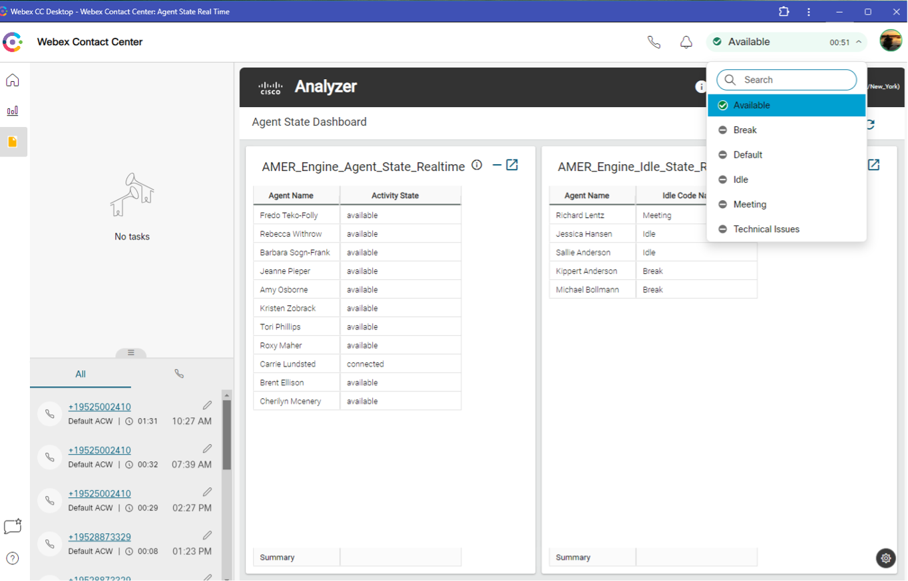This screenshot has width=908, height=581.
Task: Edit the 02:27 PM call entry pencil
Action: tap(207, 492)
